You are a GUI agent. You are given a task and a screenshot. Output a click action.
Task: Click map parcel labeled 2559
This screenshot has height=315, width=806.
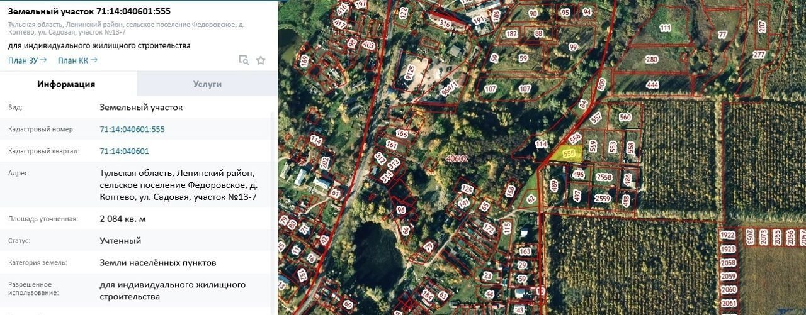pyautogui.click(x=603, y=199)
